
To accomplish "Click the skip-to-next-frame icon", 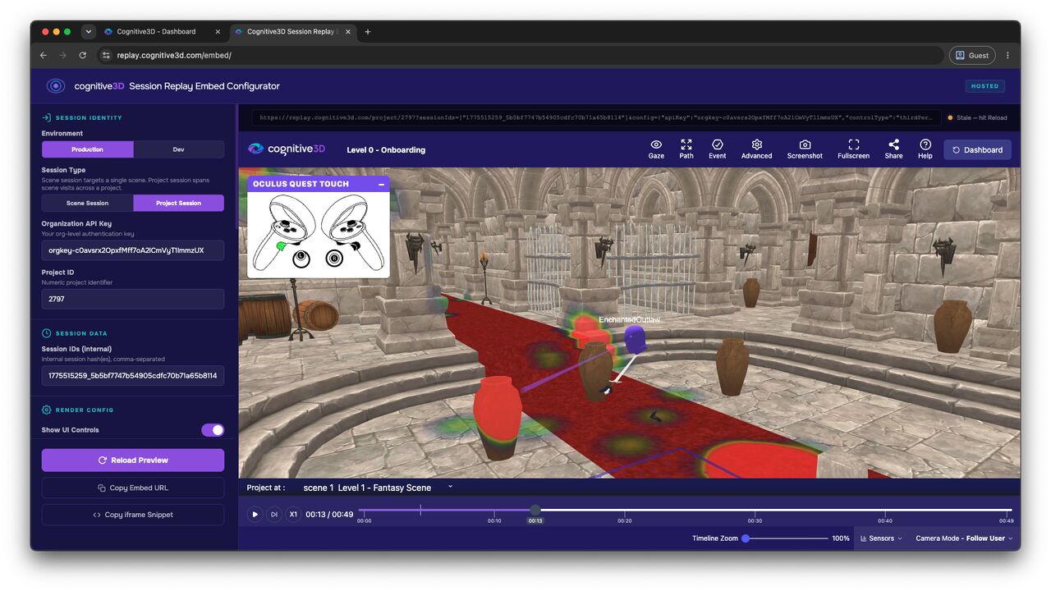I will pyautogui.click(x=274, y=515).
